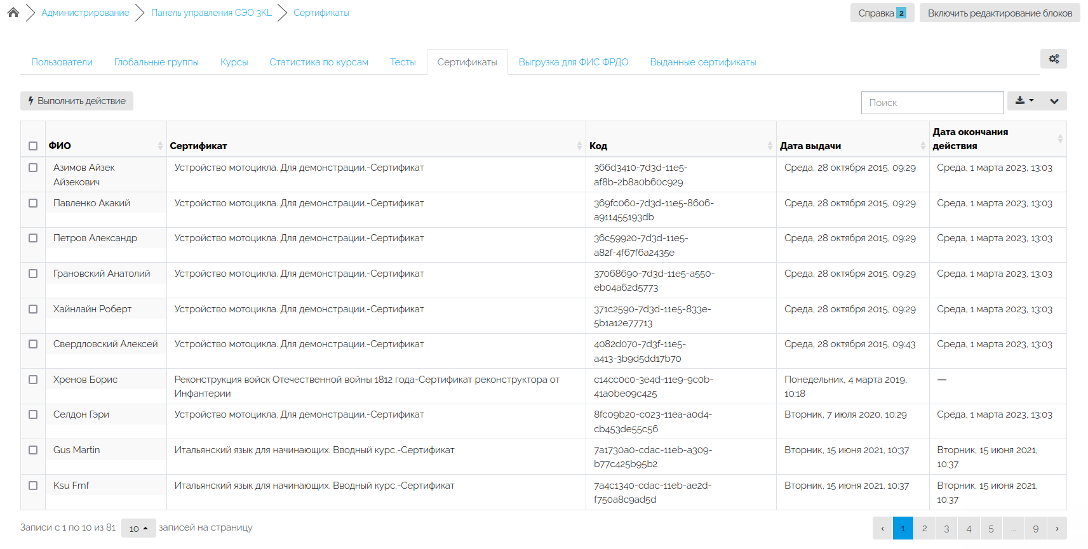Screen dimensions: 1088x549
Task: Switch to the Пользователи tab
Action: pyautogui.click(x=62, y=62)
